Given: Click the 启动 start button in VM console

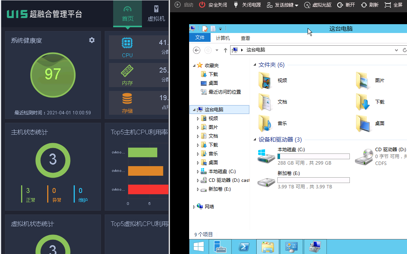Looking at the screenshot, I should 184,5.
